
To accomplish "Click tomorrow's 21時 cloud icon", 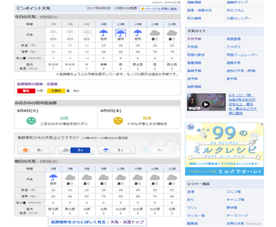I will tap(172, 177).
